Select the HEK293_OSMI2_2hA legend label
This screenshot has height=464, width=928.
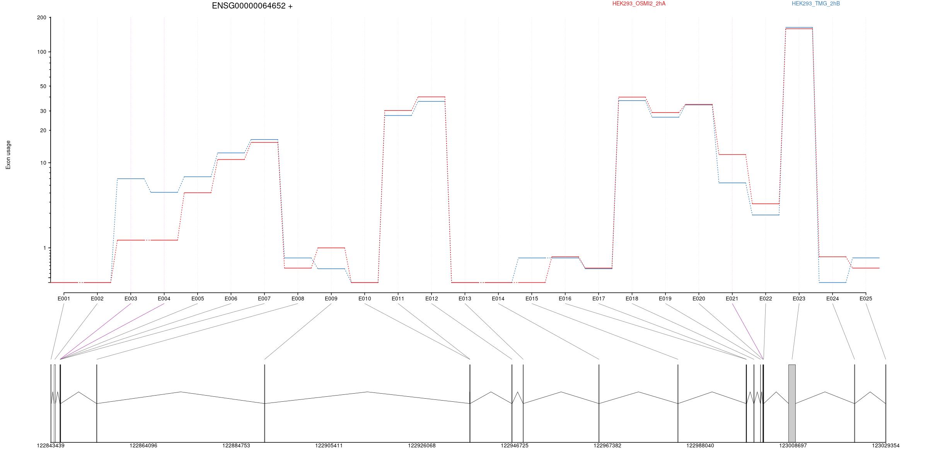click(639, 3)
